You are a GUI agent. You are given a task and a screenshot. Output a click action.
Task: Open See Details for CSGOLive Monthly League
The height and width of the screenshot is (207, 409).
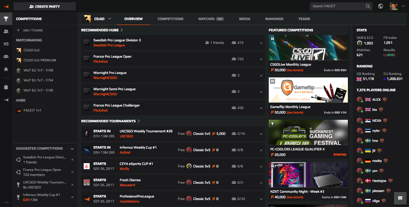coord(295,70)
